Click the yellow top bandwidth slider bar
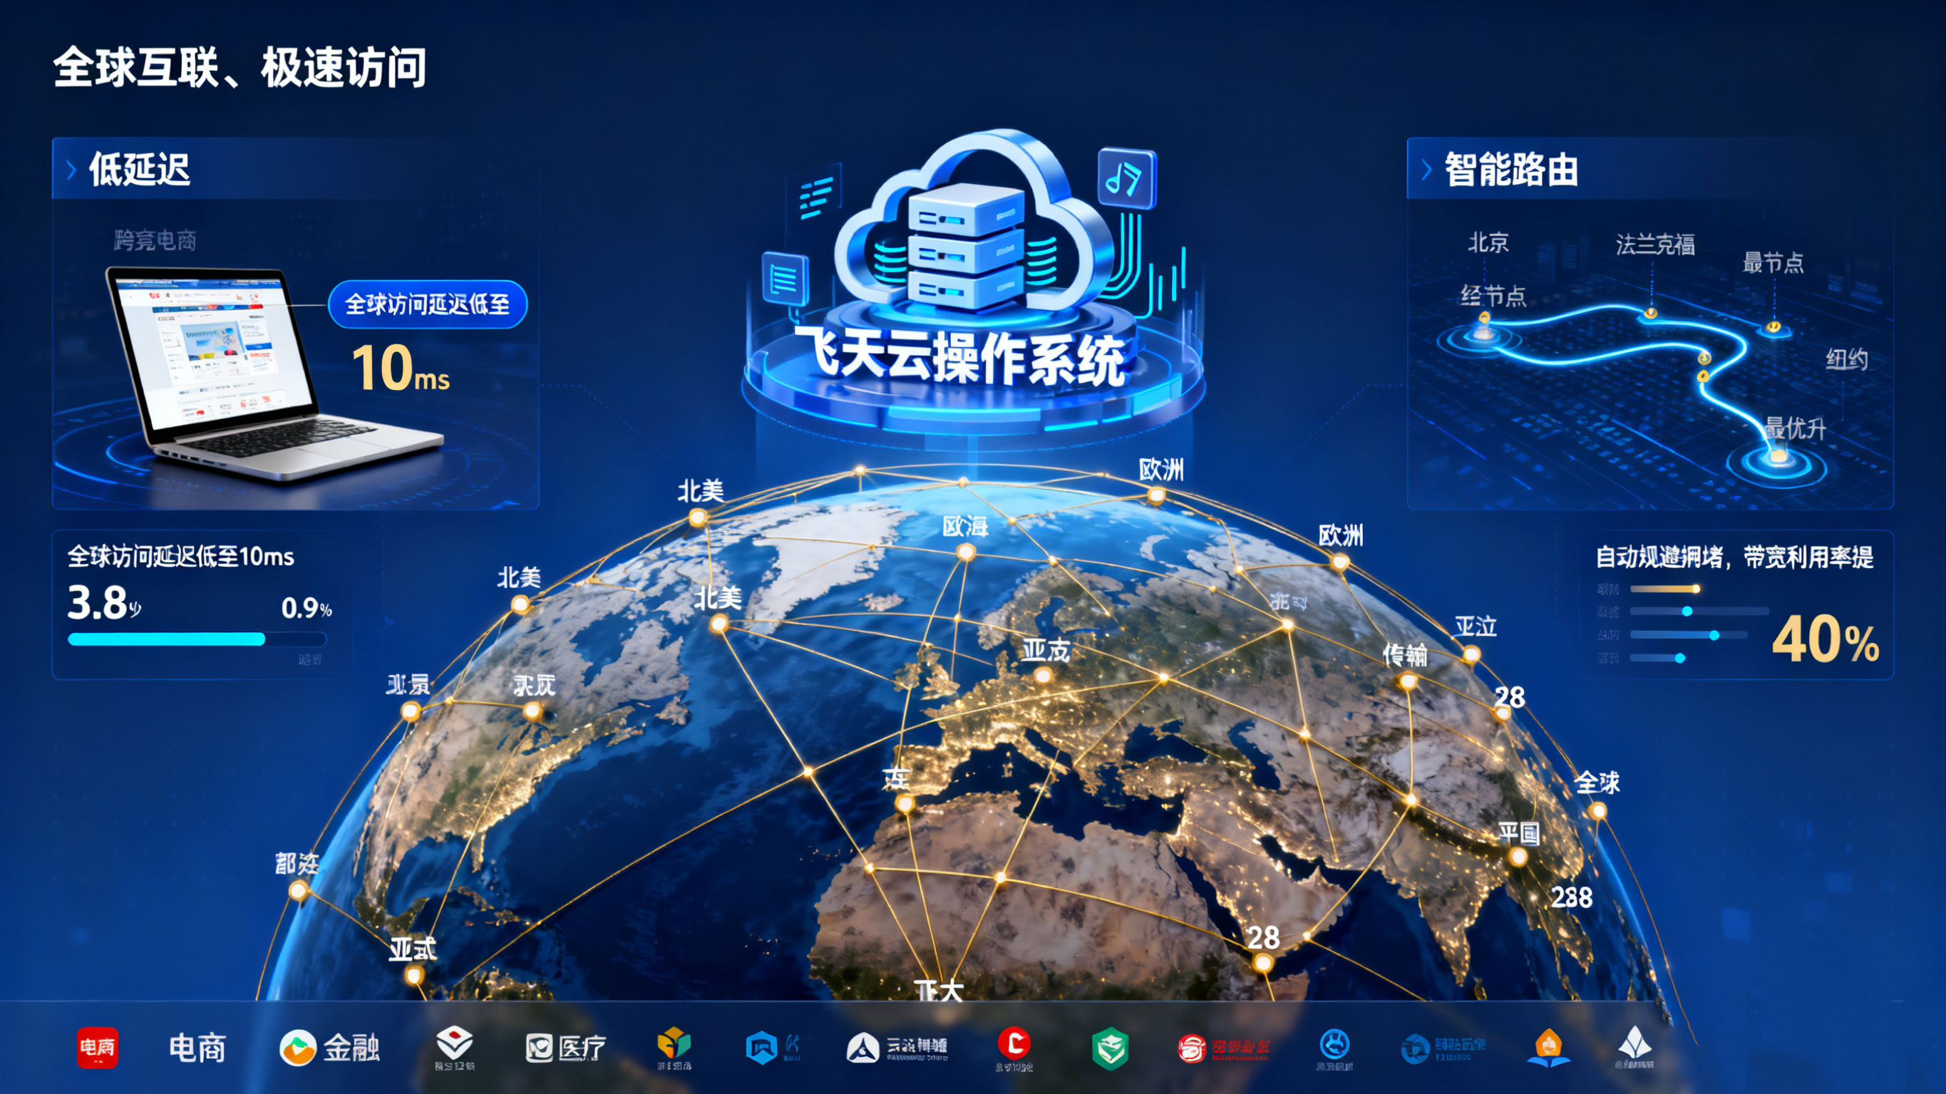The image size is (1946, 1094). point(1664,589)
